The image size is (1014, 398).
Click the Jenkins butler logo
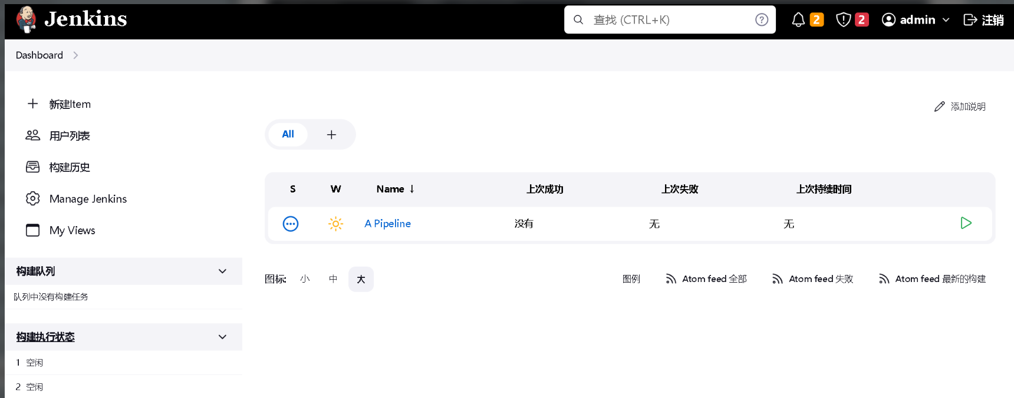(x=26, y=19)
